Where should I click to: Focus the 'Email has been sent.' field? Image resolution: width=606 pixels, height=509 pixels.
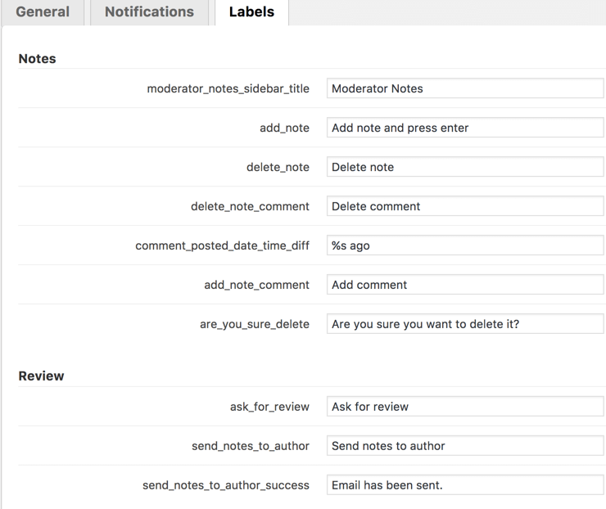(x=464, y=485)
